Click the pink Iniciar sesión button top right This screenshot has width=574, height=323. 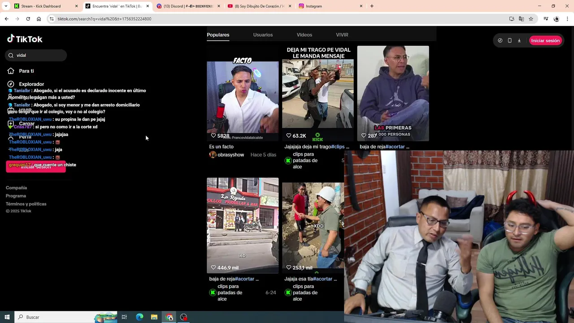coord(545,40)
